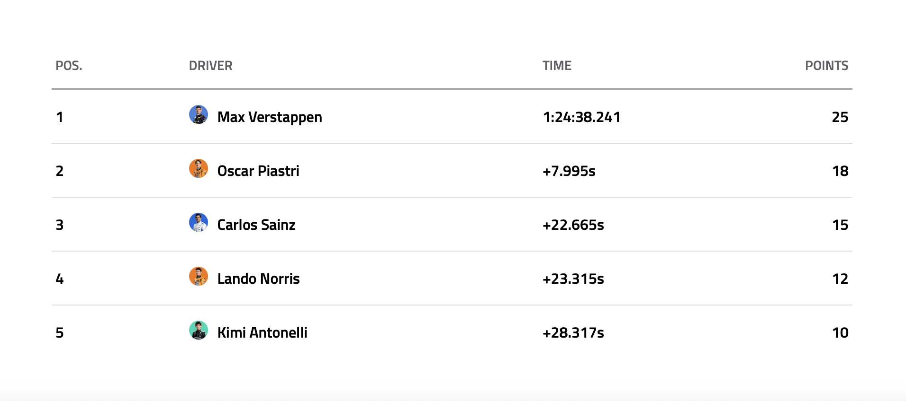Click the +28.317s gap for Antonelli
Image resolution: width=906 pixels, height=401 pixels.
[x=573, y=333]
